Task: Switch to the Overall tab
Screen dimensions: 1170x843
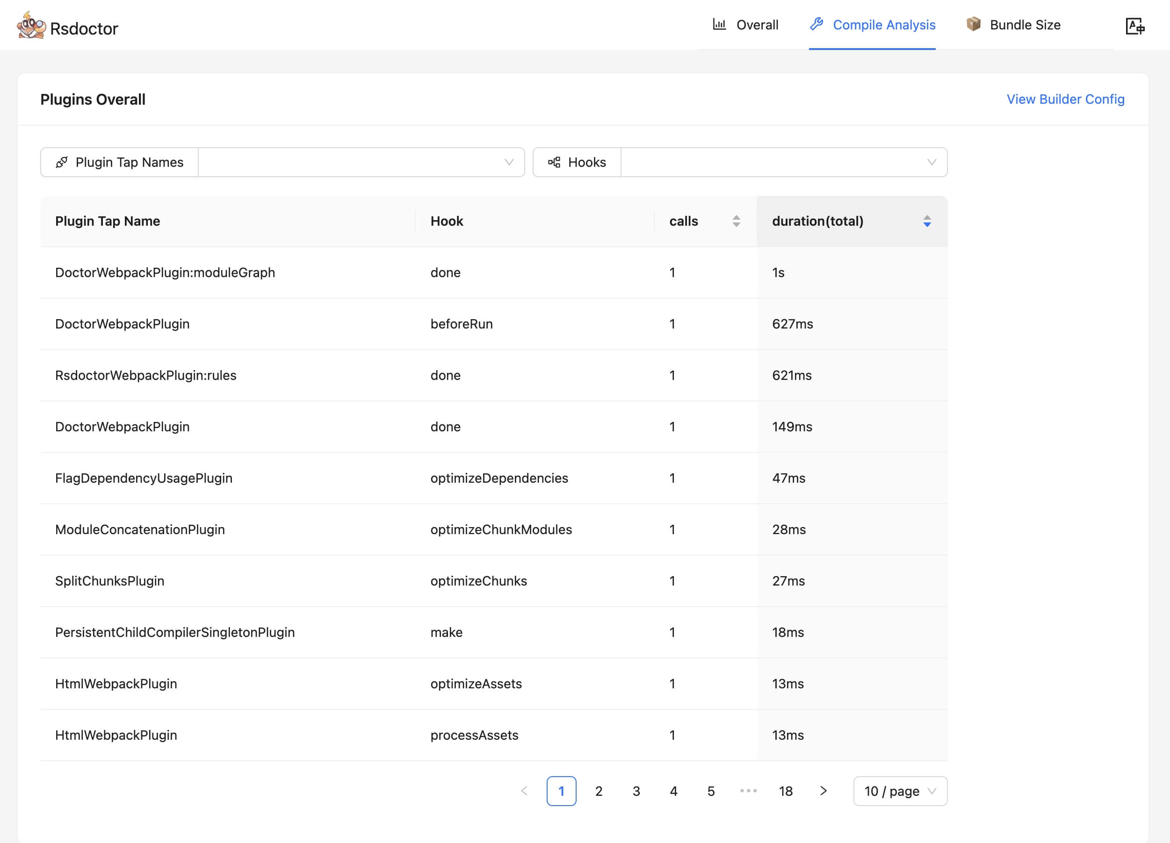Action: (x=745, y=25)
